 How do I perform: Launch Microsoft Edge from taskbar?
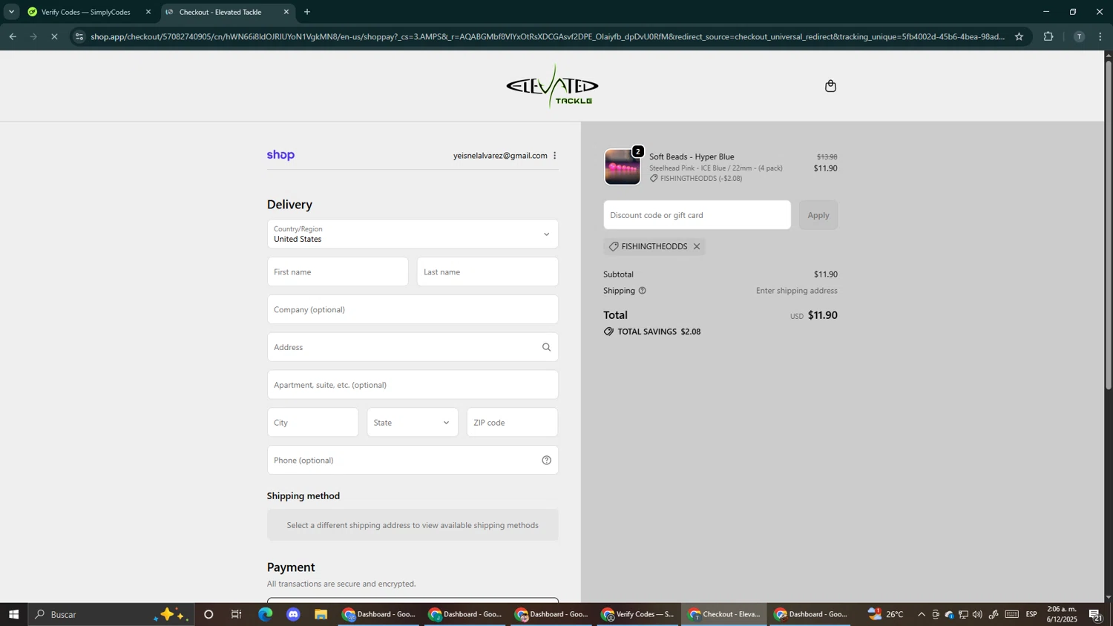(266, 614)
